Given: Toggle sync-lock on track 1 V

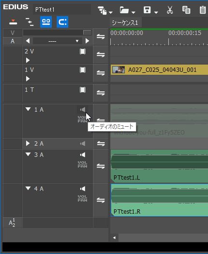Looking at the screenshot, I should [101, 73].
